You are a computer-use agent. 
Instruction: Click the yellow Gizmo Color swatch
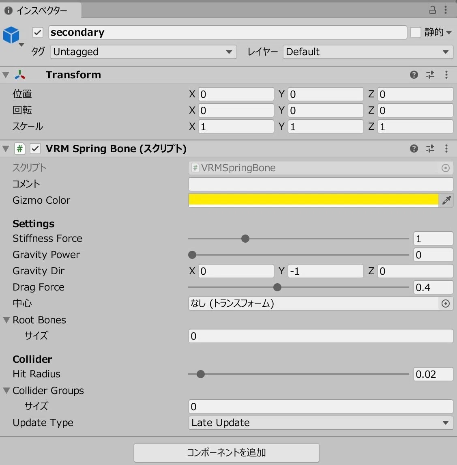(x=313, y=200)
